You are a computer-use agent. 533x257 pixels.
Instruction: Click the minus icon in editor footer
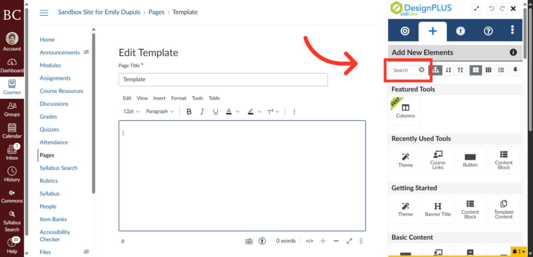336,241
